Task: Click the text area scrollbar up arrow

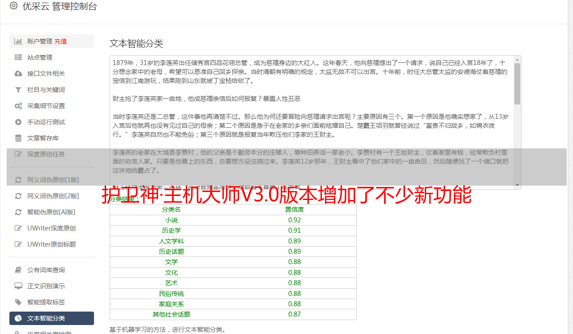Action: click(517, 59)
